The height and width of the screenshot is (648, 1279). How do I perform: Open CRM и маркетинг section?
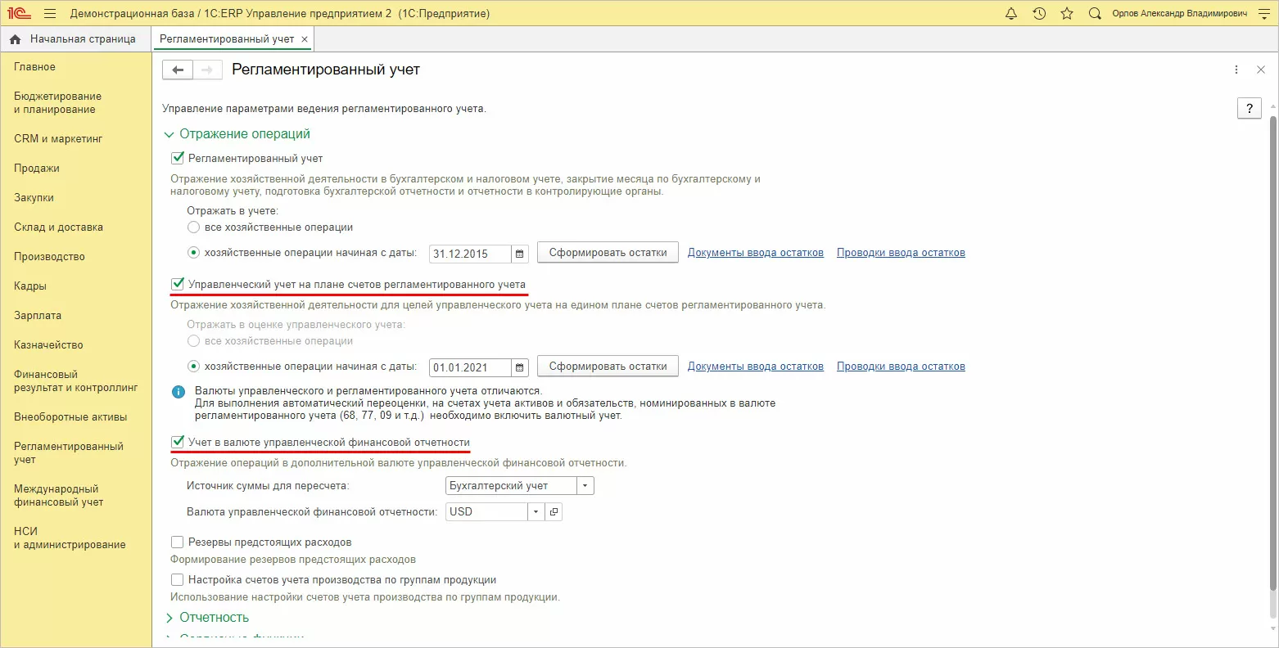click(58, 139)
